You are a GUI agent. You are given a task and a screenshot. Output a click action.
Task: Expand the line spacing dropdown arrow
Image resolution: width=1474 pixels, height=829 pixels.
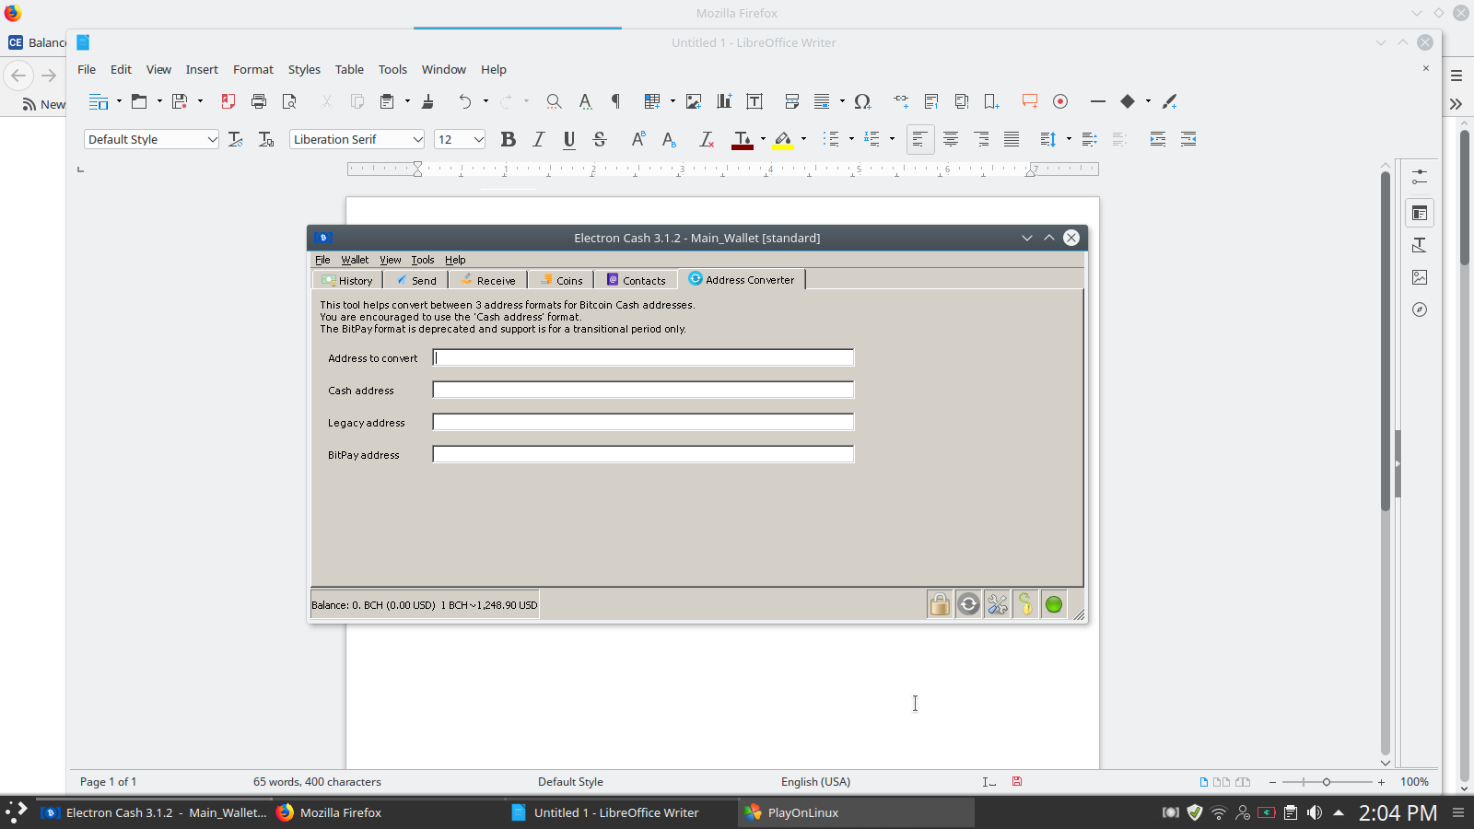tap(1069, 139)
